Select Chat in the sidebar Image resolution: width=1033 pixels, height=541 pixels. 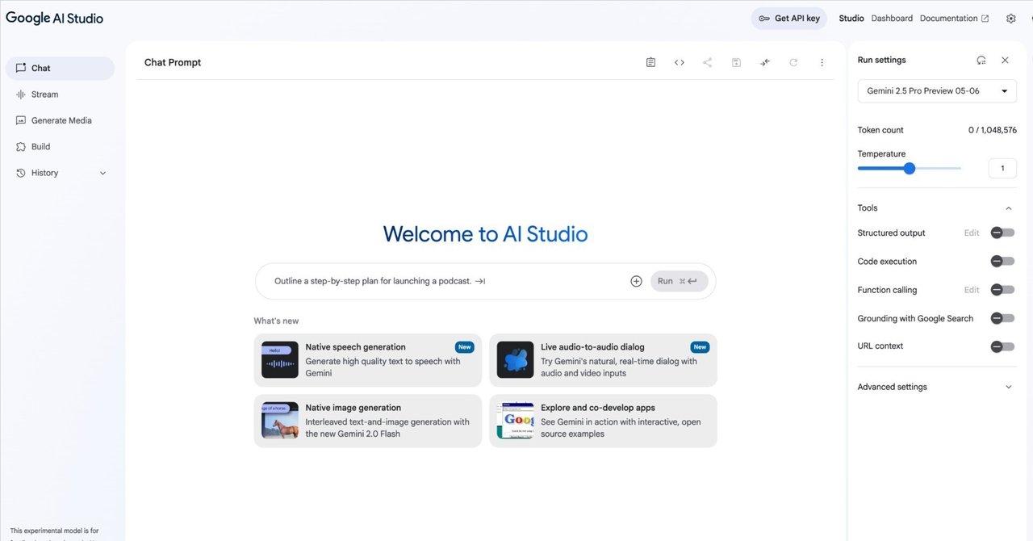pos(60,69)
